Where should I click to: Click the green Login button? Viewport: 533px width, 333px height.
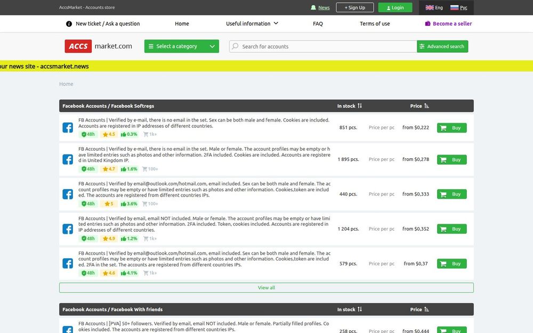(x=395, y=7)
